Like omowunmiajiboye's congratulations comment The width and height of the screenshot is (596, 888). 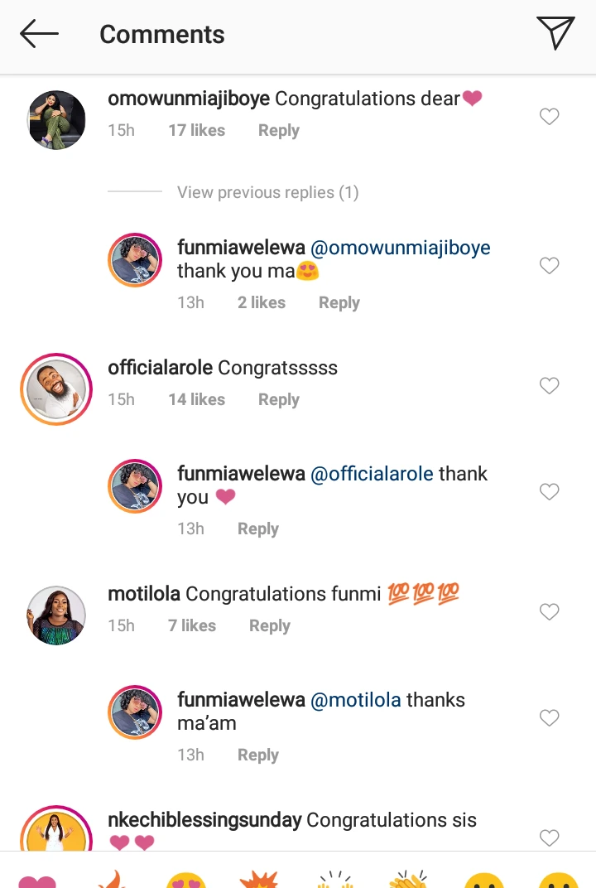click(x=549, y=117)
